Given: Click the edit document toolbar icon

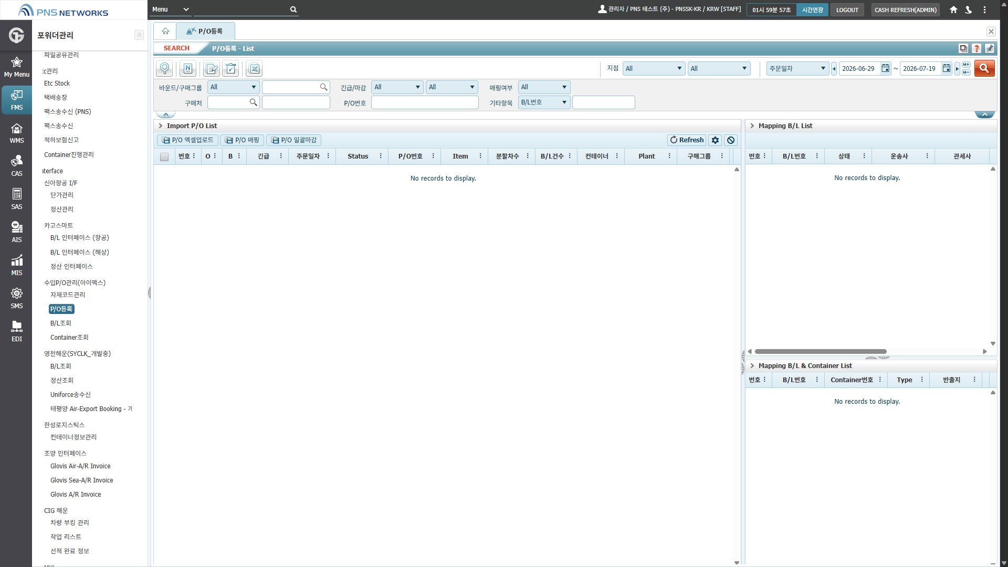Looking at the screenshot, I should pyautogui.click(x=212, y=68).
